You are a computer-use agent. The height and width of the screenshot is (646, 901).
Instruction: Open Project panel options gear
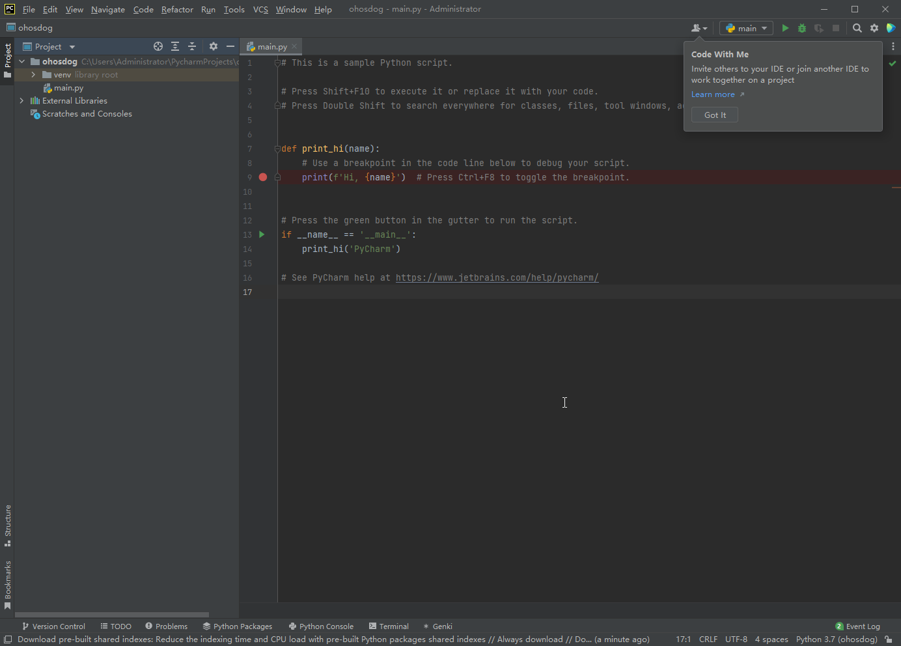point(214,46)
